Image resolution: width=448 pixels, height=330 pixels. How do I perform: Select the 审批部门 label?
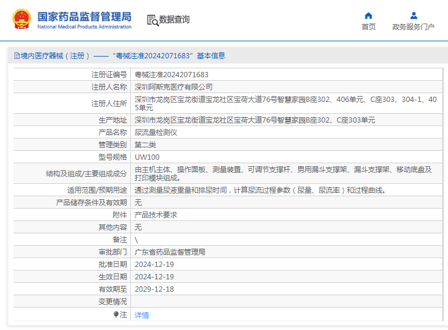(x=113, y=252)
